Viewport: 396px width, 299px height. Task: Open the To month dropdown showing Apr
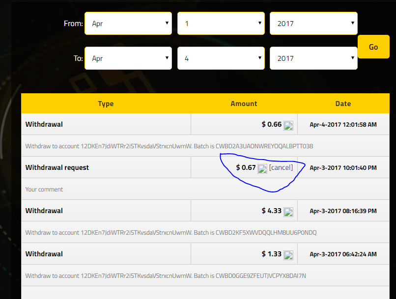pyautogui.click(x=128, y=58)
